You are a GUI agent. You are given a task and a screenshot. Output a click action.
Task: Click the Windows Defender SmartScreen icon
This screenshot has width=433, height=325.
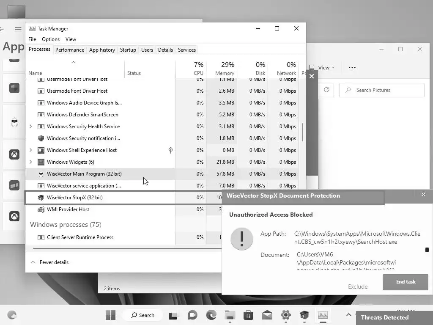click(x=41, y=115)
